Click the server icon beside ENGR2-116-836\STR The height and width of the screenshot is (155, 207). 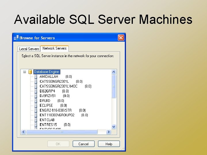pos(36,110)
